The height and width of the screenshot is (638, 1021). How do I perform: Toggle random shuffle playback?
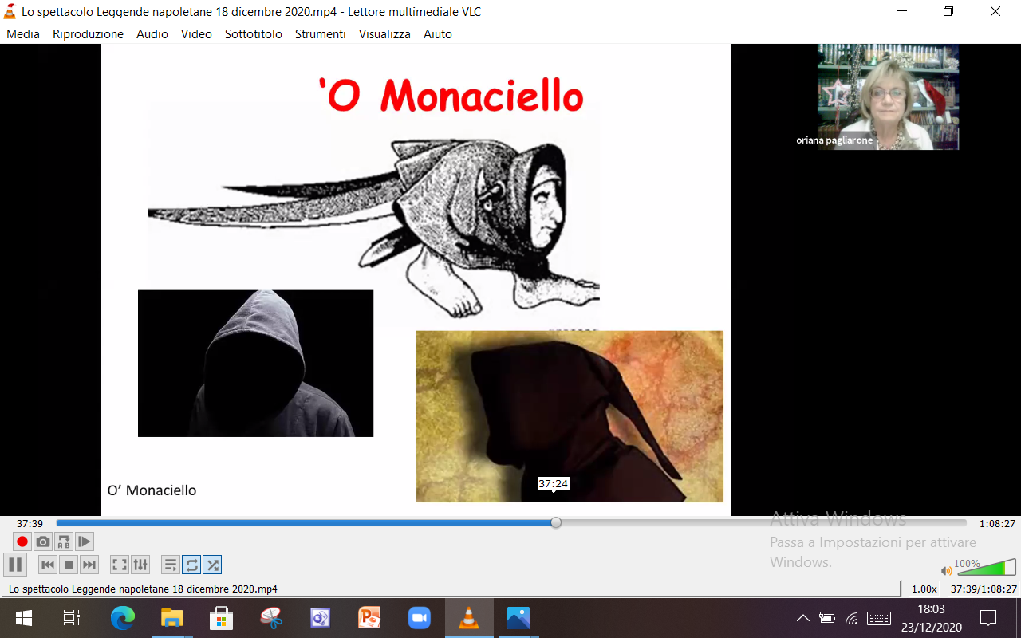[x=212, y=565]
